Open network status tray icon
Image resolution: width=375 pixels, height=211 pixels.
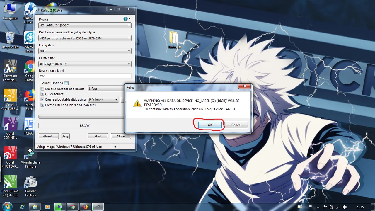(x=338, y=207)
